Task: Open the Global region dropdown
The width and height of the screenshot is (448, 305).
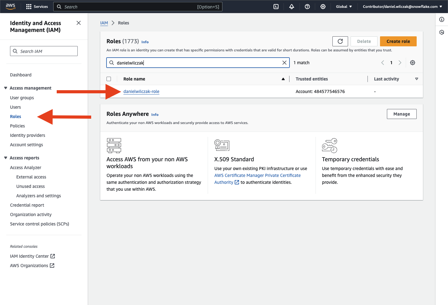Action: coord(344,7)
